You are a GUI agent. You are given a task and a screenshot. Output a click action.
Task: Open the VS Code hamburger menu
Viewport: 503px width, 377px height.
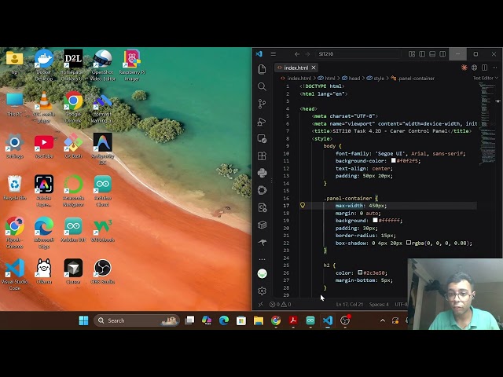[273, 54]
